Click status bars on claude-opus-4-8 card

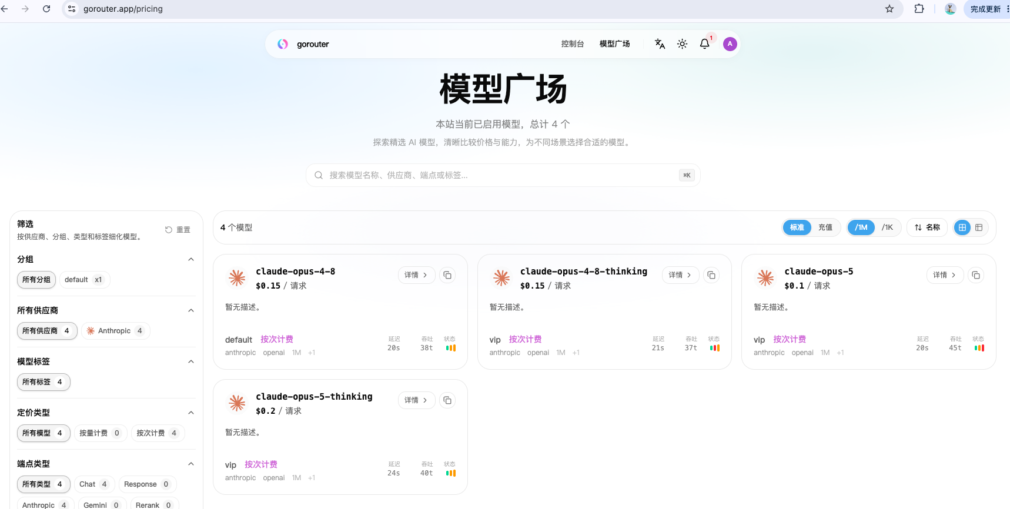(x=451, y=348)
